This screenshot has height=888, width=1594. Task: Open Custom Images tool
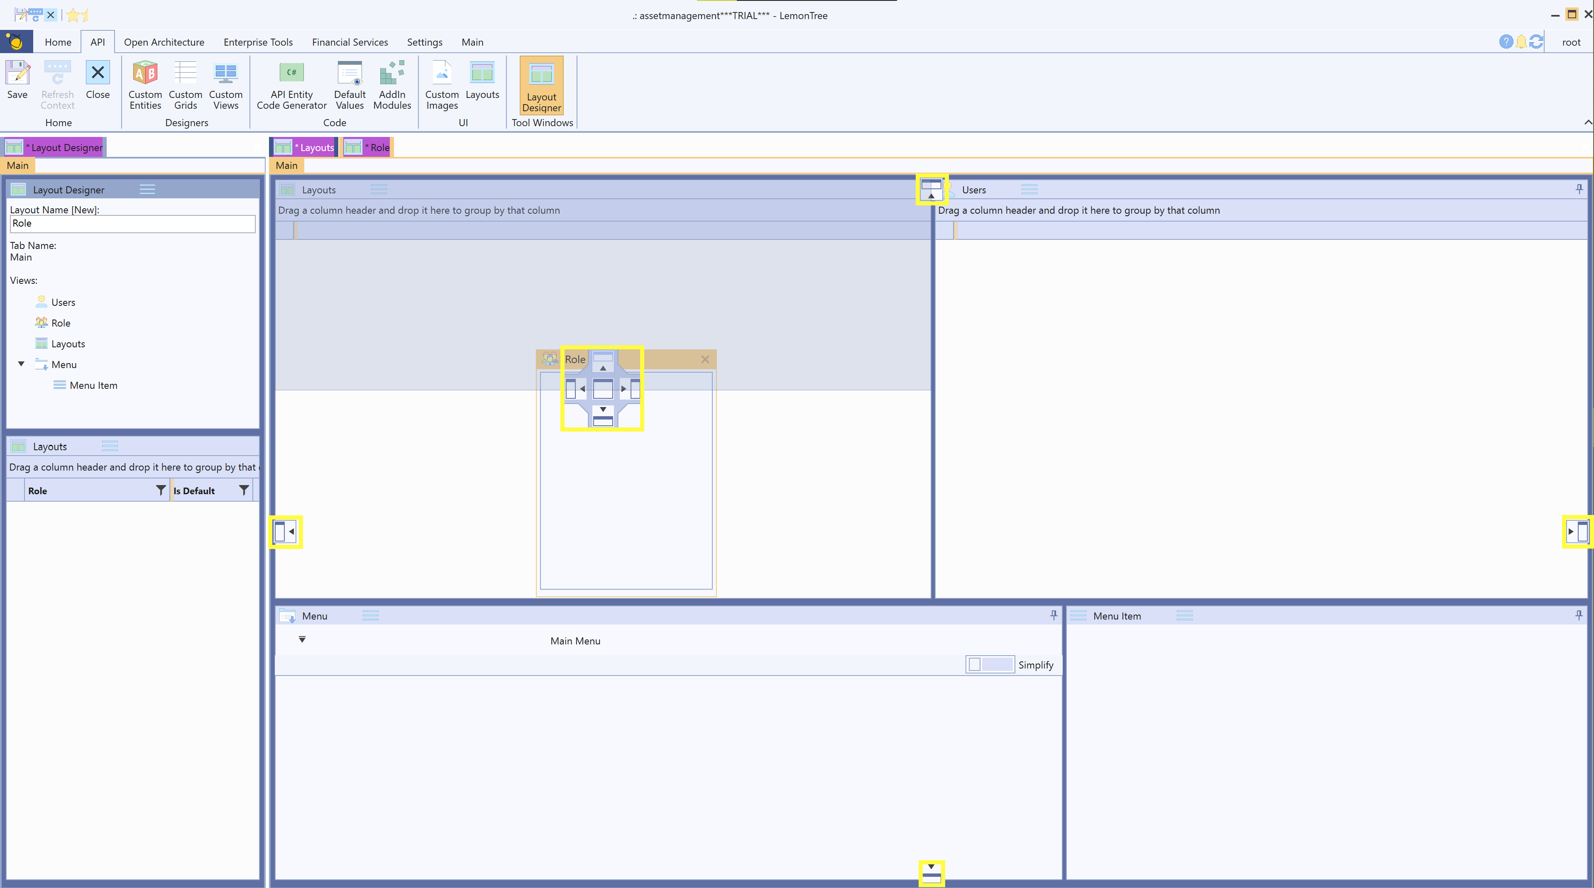point(441,73)
